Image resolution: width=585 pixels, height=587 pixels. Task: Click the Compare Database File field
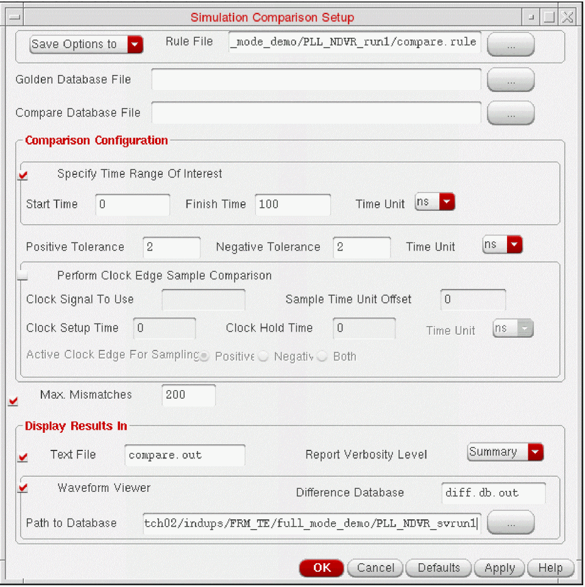316,112
